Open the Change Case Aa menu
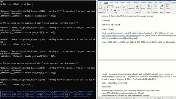The image size is (176, 99). (x=119, y=10)
